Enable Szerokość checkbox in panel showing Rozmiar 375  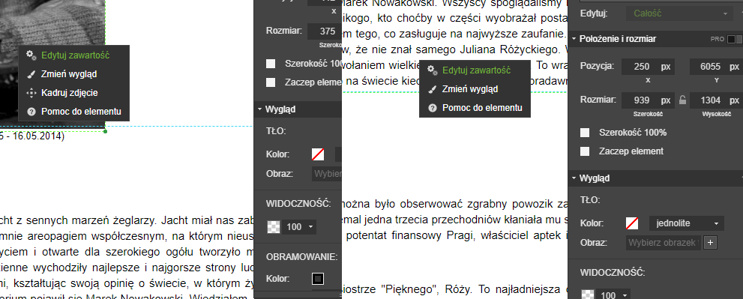click(271, 64)
